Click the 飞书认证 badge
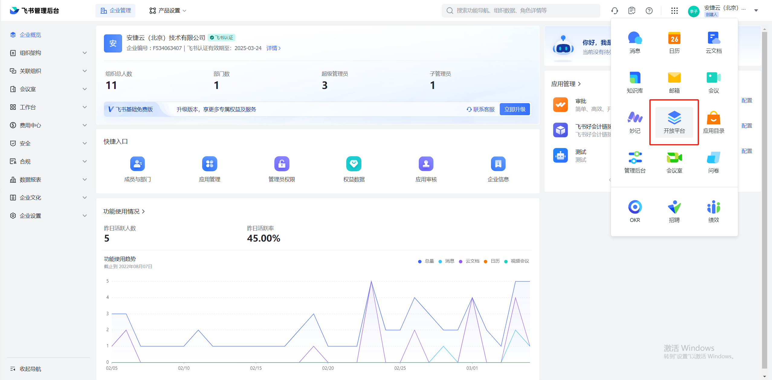Screen dimensions: 772x380 coord(221,38)
